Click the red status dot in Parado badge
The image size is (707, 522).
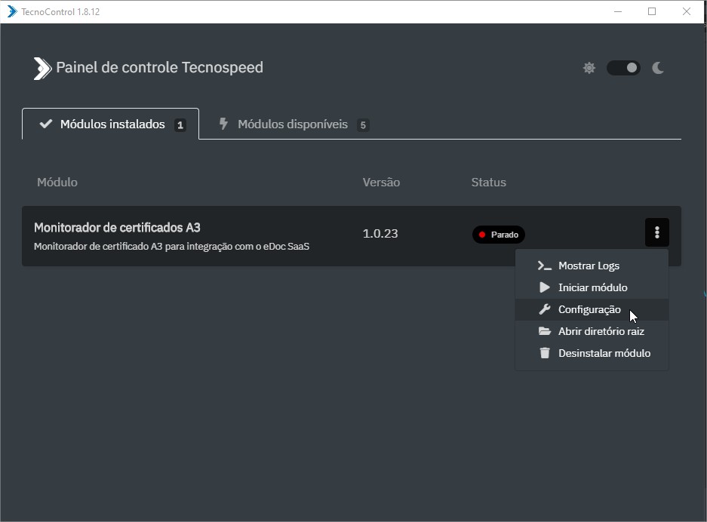pos(482,235)
